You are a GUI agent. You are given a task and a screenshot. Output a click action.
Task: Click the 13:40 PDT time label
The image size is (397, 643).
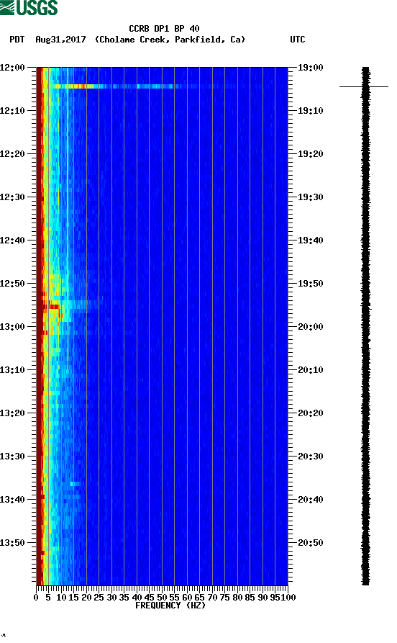[x=12, y=500]
